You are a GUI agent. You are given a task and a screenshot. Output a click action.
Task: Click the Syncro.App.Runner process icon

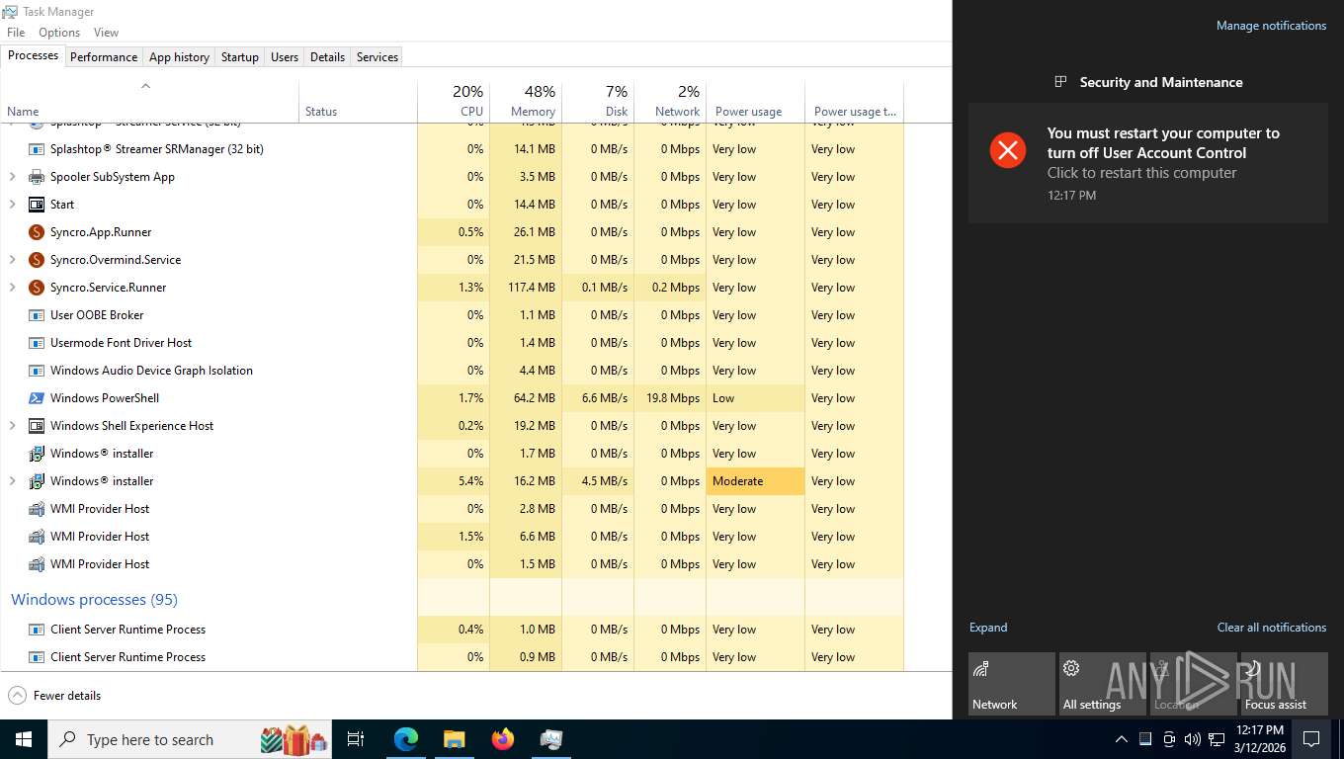(x=37, y=232)
